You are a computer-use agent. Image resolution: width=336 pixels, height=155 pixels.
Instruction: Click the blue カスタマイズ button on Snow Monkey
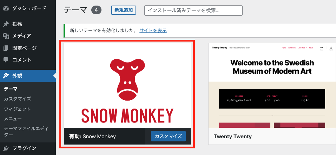click(x=168, y=136)
